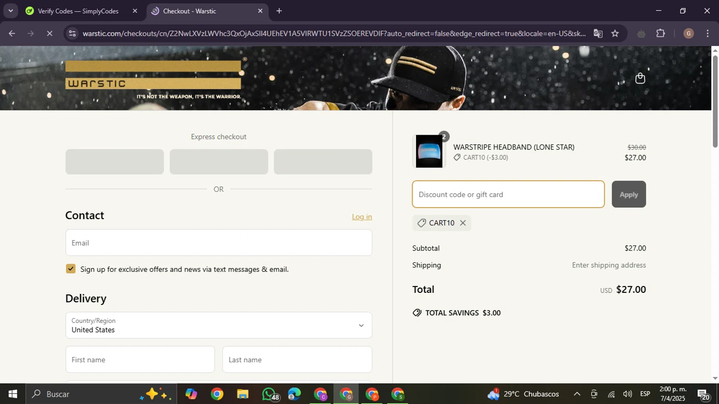This screenshot has height=404, width=719.
Task: Open WhatsApp from the taskbar
Action: (x=270, y=394)
